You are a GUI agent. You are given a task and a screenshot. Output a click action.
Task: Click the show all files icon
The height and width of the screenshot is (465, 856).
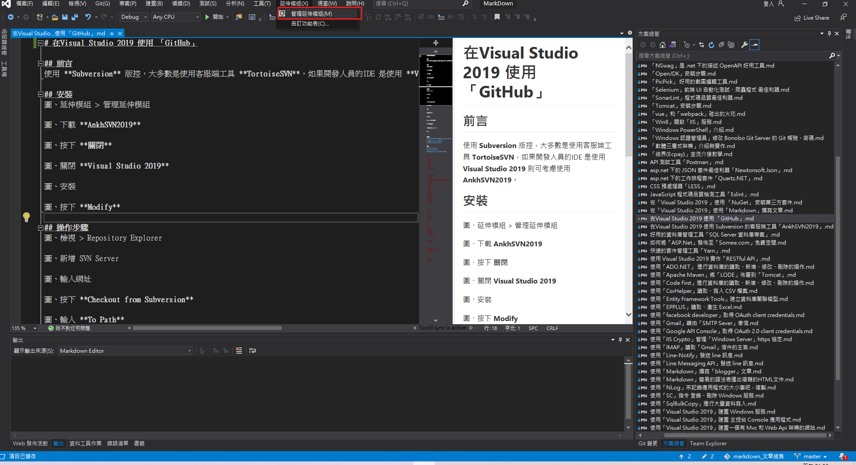pyautogui.click(x=731, y=45)
